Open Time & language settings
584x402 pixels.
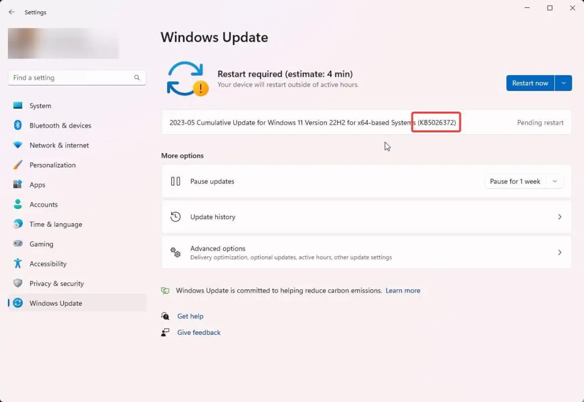pos(55,224)
